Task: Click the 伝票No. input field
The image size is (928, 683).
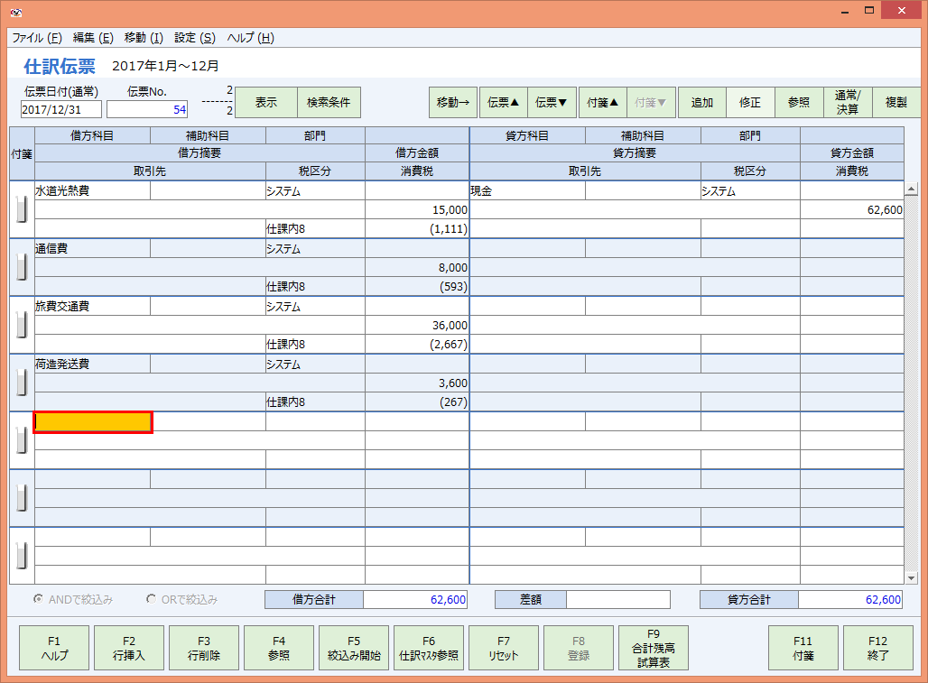Action: coord(146,109)
